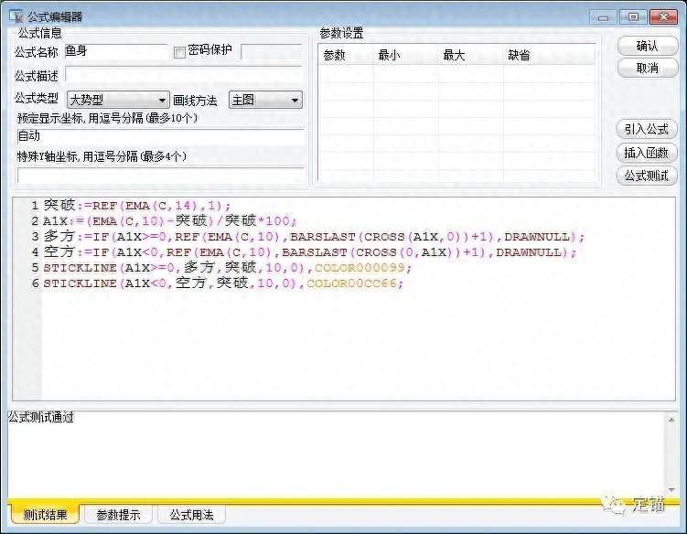The height and width of the screenshot is (534, 687).
Task: Switch to the 公式用法 tab
Action: 191,514
